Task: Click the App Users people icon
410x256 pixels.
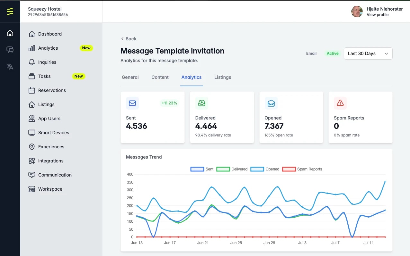Action: pyautogui.click(x=31, y=119)
